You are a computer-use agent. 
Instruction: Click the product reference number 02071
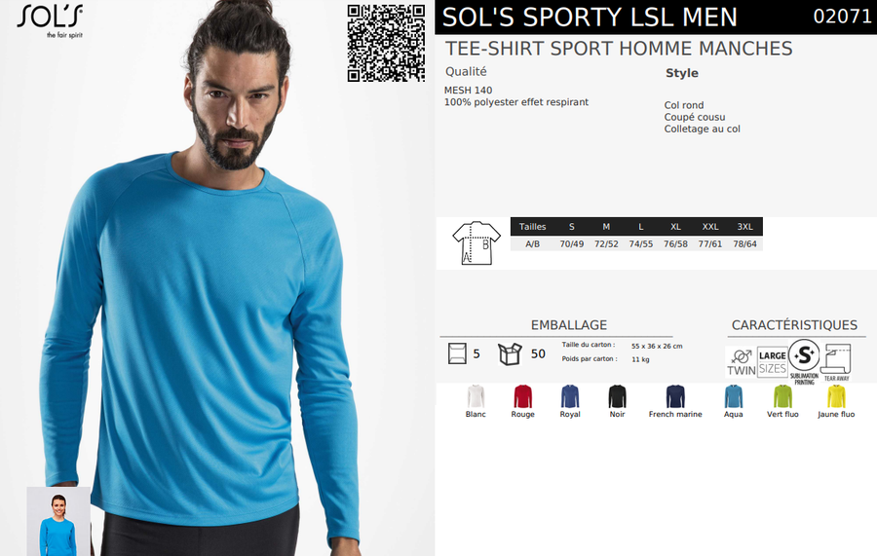coord(843,17)
